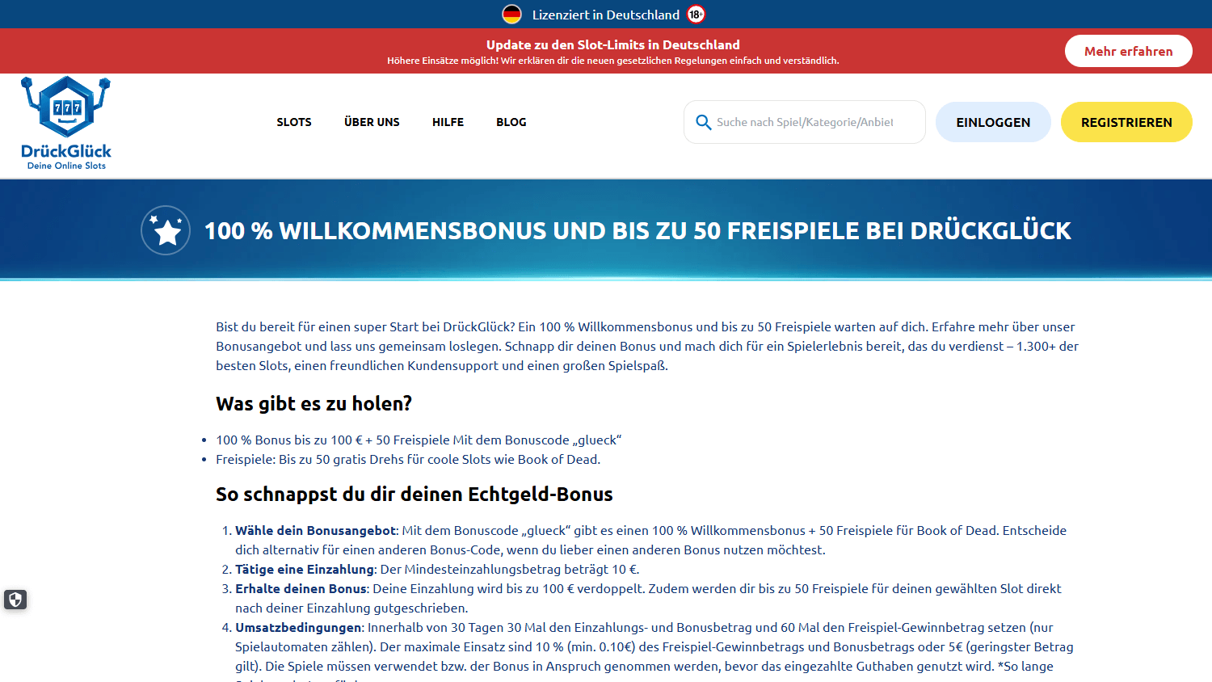Open the ÜBER UNS menu item
Viewport: 1212px width, 682px height.
[372, 122]
